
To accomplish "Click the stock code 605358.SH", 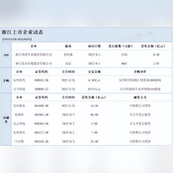I will coord(41,141).
